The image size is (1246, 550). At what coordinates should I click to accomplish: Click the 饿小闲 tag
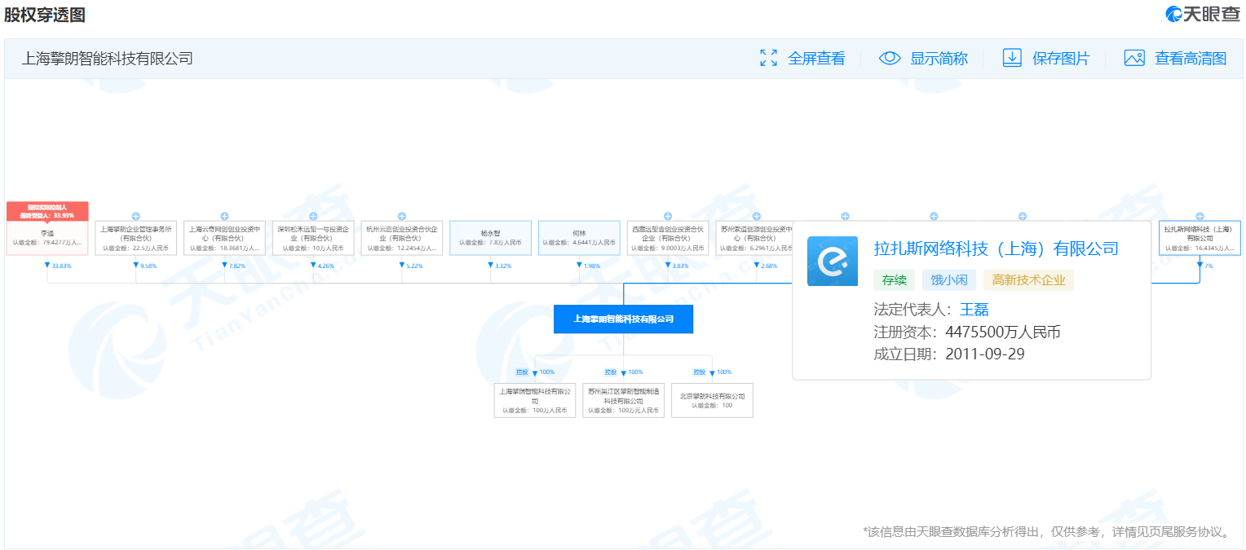(x=949, y=280)
